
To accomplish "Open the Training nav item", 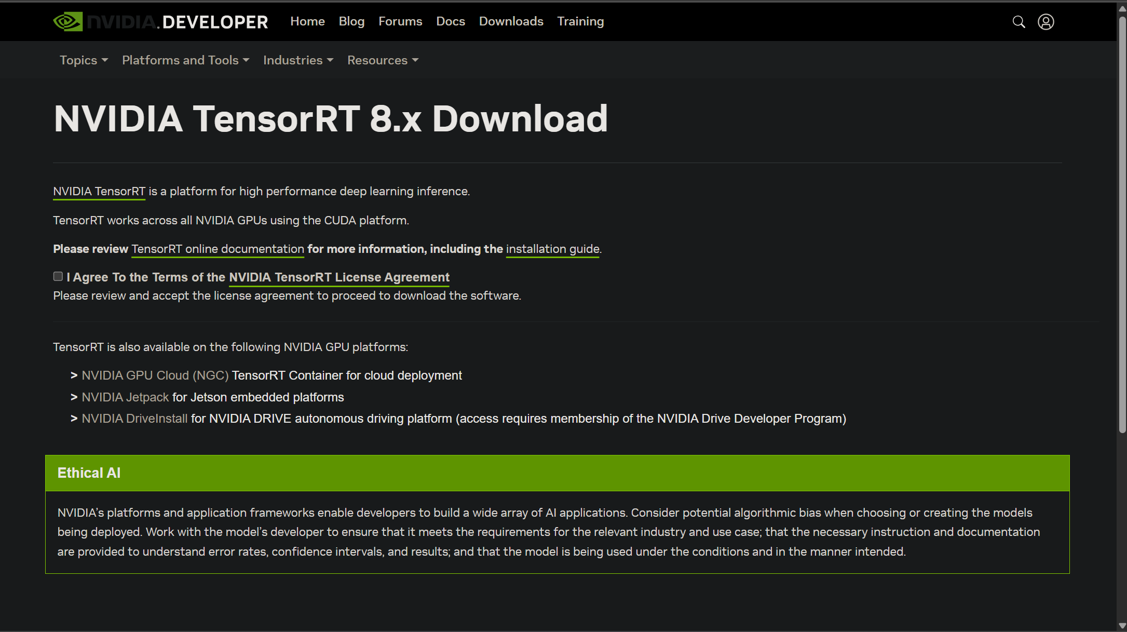I will 580,21.
